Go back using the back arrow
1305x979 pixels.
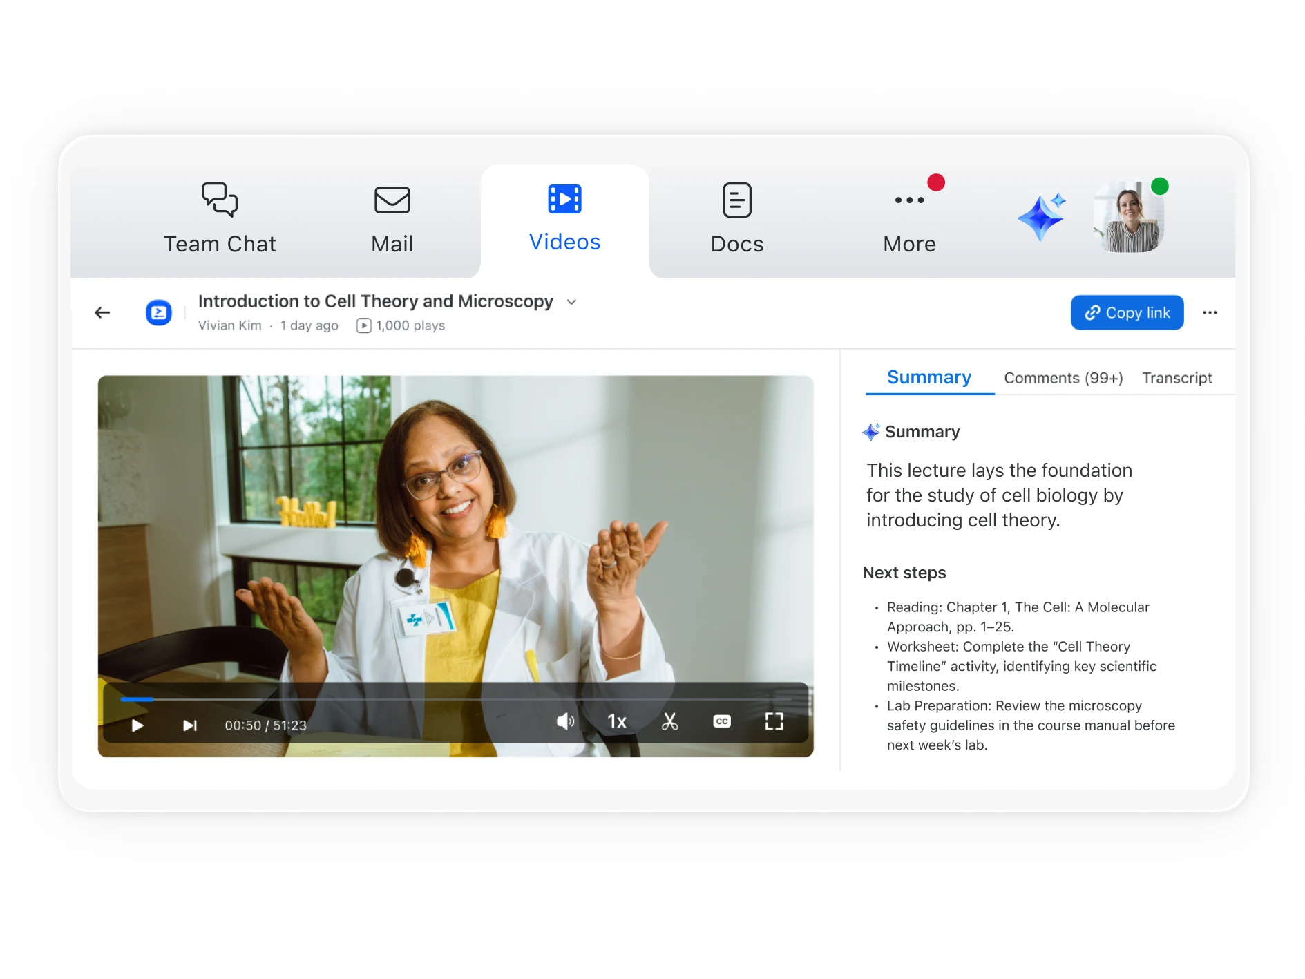[x=102, y=312]
